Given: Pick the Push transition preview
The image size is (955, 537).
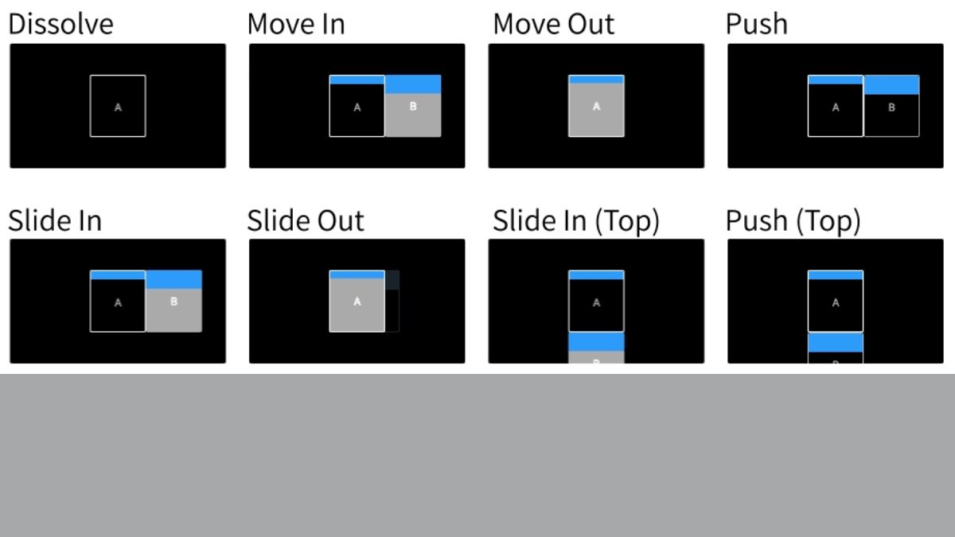Looking at the screenshot, I should 836,106.
